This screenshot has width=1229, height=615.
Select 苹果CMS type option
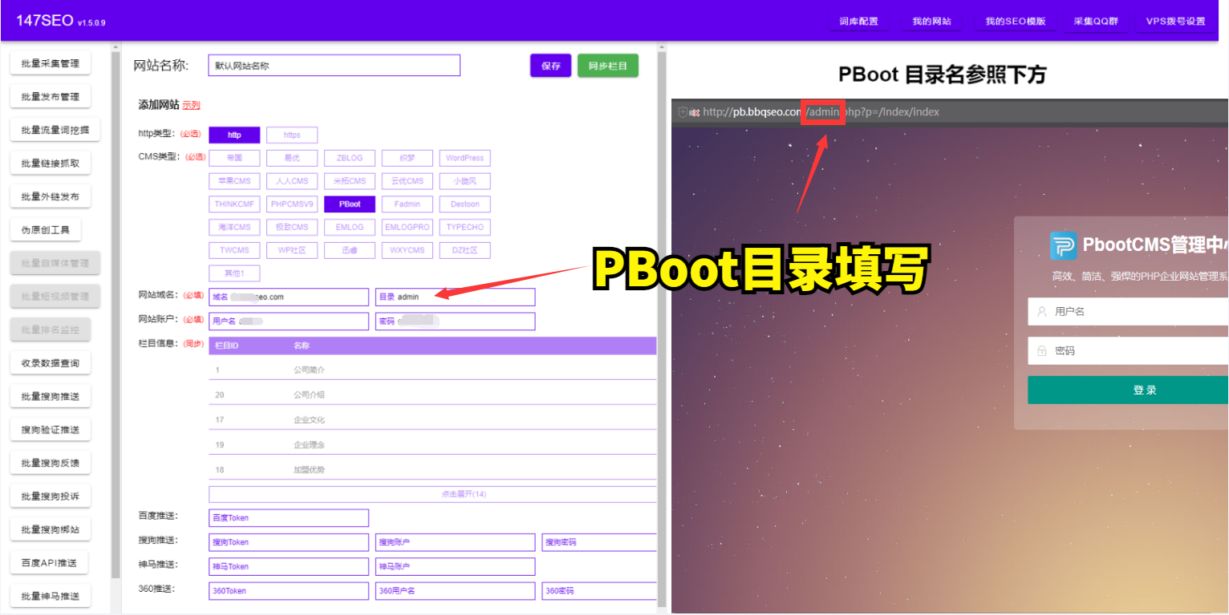234,181
